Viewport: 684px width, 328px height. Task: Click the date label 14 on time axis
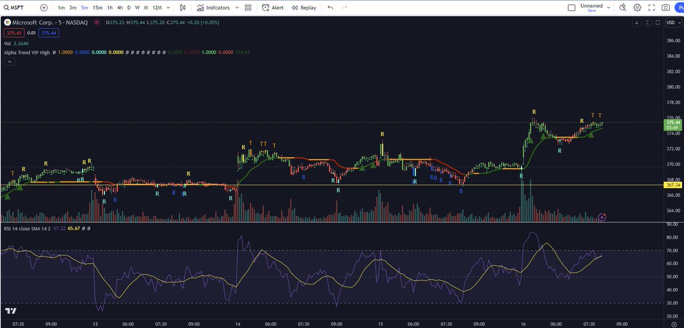click(237, 323)
